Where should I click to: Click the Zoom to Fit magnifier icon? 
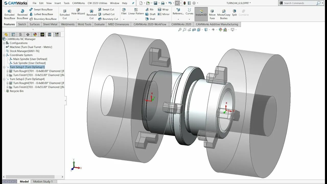[x=180, y=30]
